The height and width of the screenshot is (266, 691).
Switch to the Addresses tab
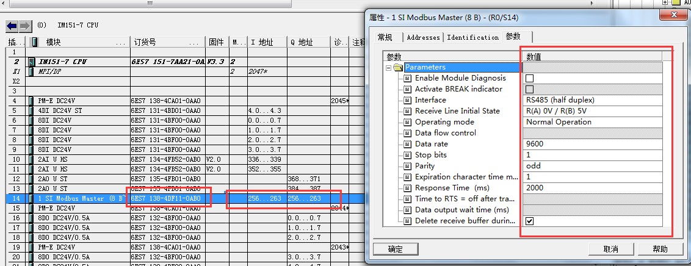tap(424, 37)
